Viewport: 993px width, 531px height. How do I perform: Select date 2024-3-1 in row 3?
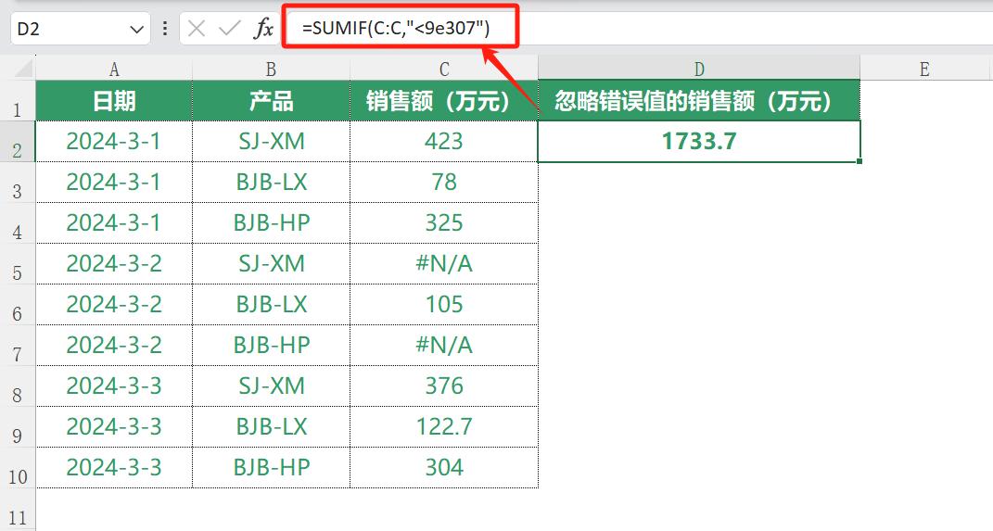click(114, 183)
